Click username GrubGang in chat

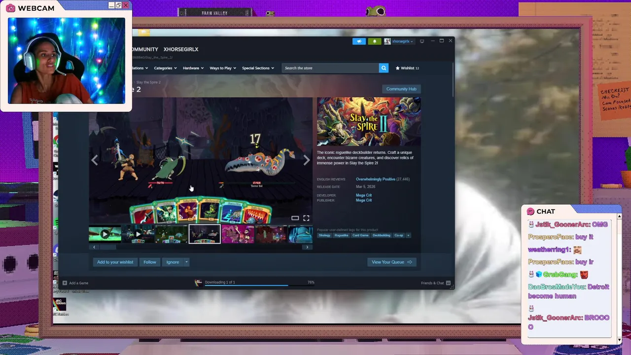[560, 275]
